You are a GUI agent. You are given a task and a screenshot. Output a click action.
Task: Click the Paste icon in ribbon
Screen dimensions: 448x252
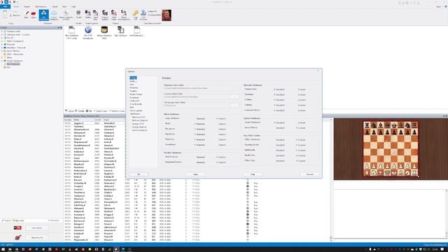(5, 15)
